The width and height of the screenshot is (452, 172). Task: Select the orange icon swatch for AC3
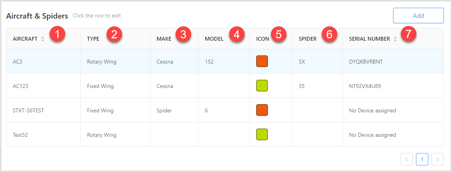coord(262,61)
